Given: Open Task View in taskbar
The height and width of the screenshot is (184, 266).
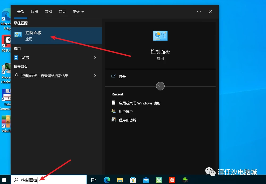Looking at the screenshot, I should pos(93,180).
